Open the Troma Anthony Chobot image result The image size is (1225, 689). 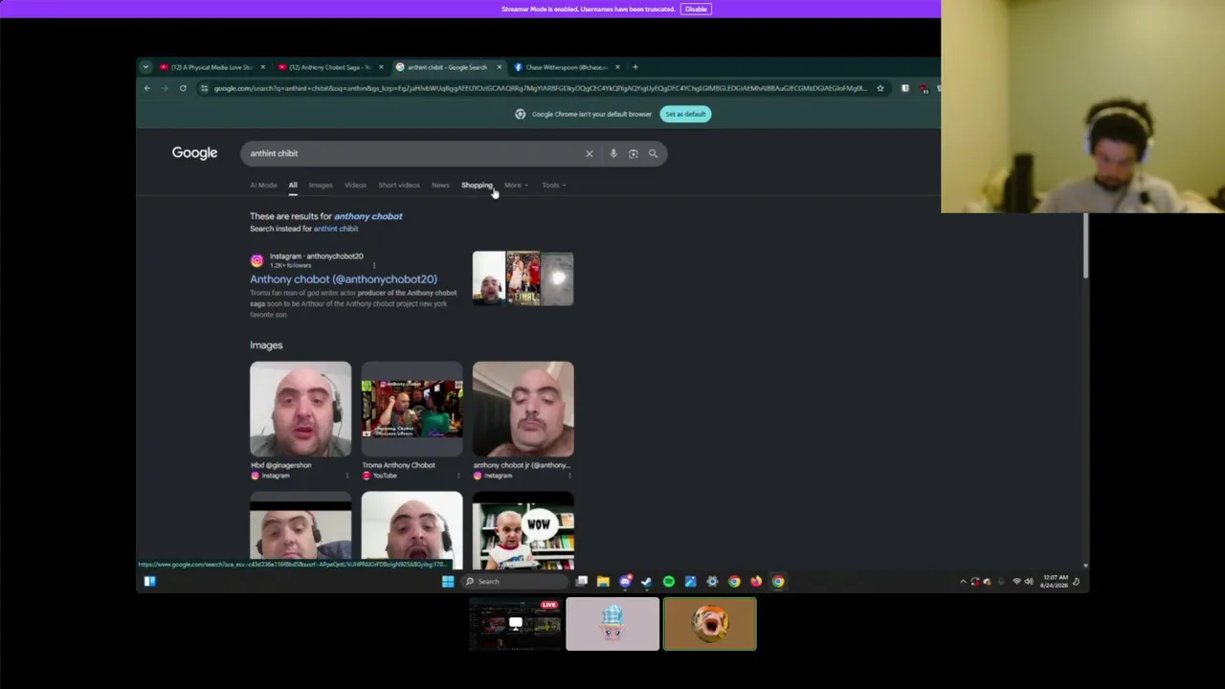click(x=412, y=409)
